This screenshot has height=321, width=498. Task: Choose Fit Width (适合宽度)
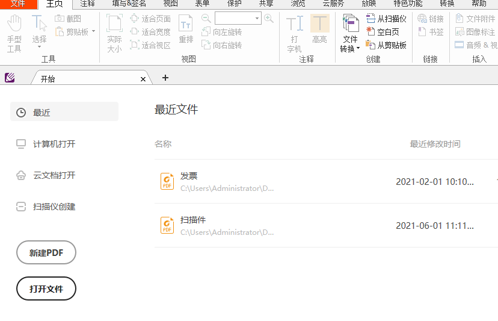(x=150, y=32)
